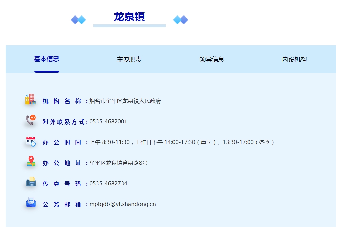
Task: Click the phone number 0535-4682001
Action: [108, 121]
